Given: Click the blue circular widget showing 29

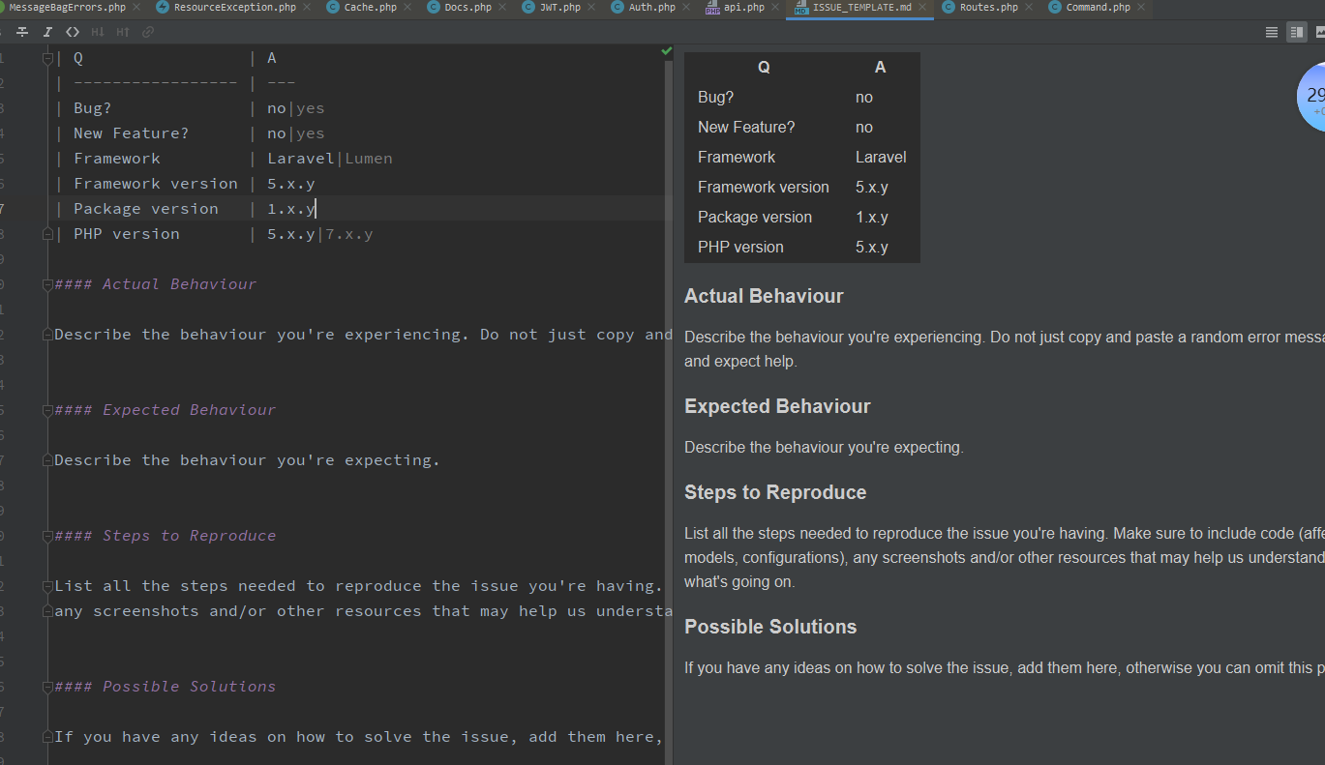Looking at the screenshot, I should point(1312,97).
